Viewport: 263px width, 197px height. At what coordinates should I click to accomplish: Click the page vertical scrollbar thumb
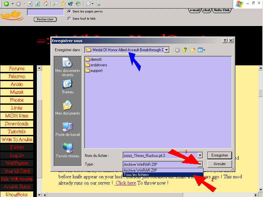tap(260, 93)
